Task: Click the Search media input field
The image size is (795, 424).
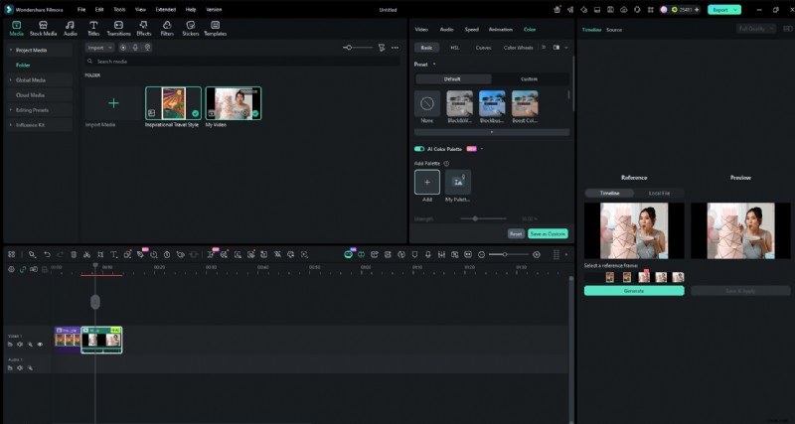Action: pos(242,62)
